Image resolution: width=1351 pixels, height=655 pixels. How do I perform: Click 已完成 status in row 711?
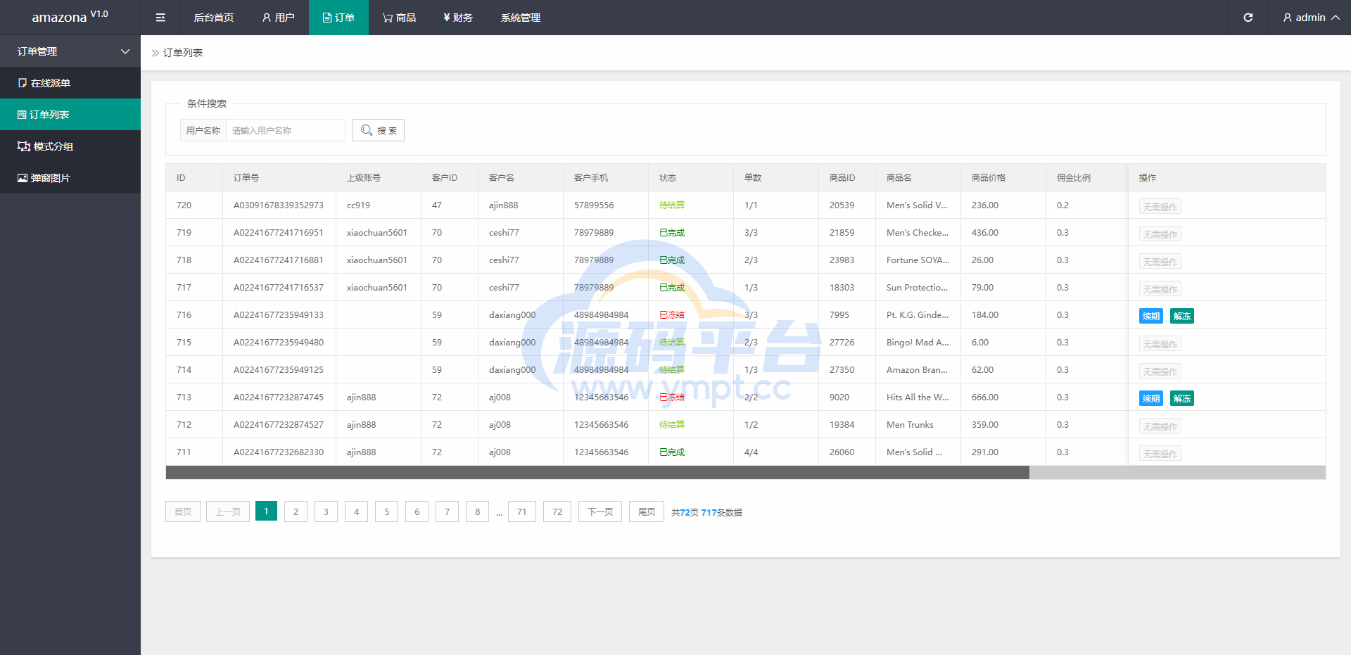(x=672, y=452)
